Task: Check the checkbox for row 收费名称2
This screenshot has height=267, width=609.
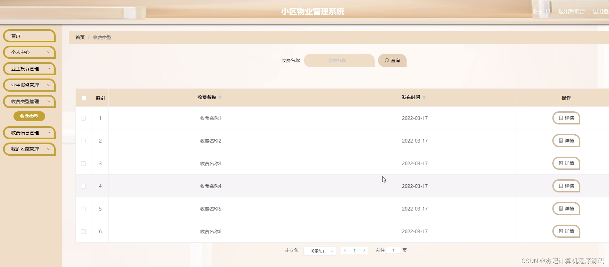Action: (x=83, y=141)
